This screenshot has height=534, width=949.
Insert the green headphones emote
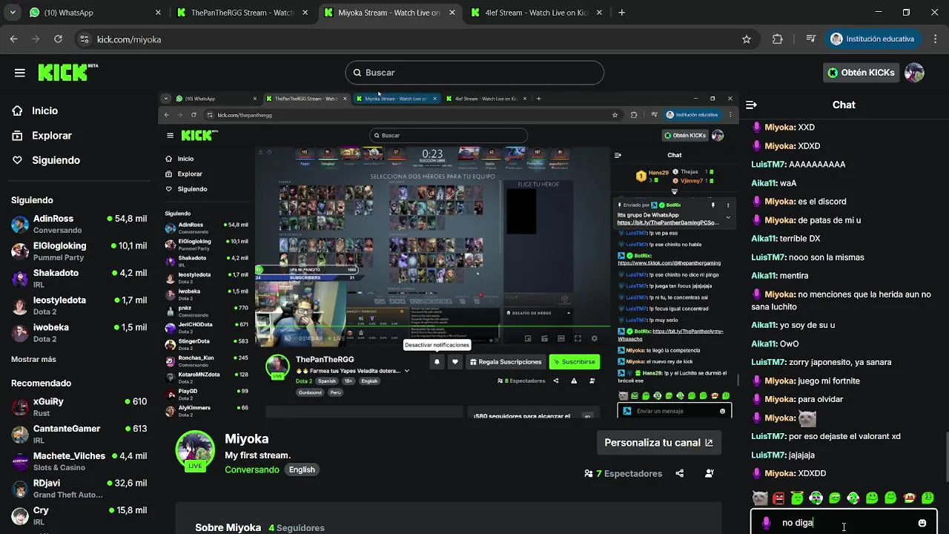click(x=816, y=498)
